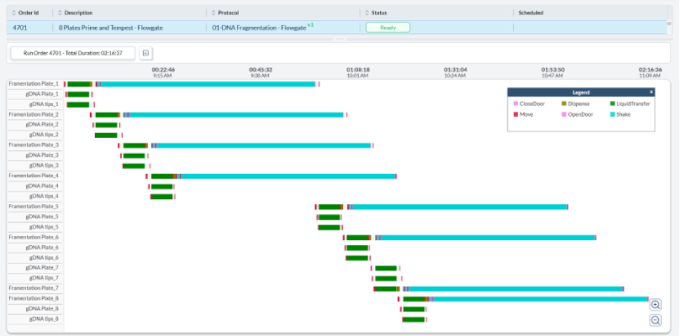Zoom out of the Gantt timeline
Image resolution: width=680 pixels, height=336 pixels.
(x=655, y=320)
